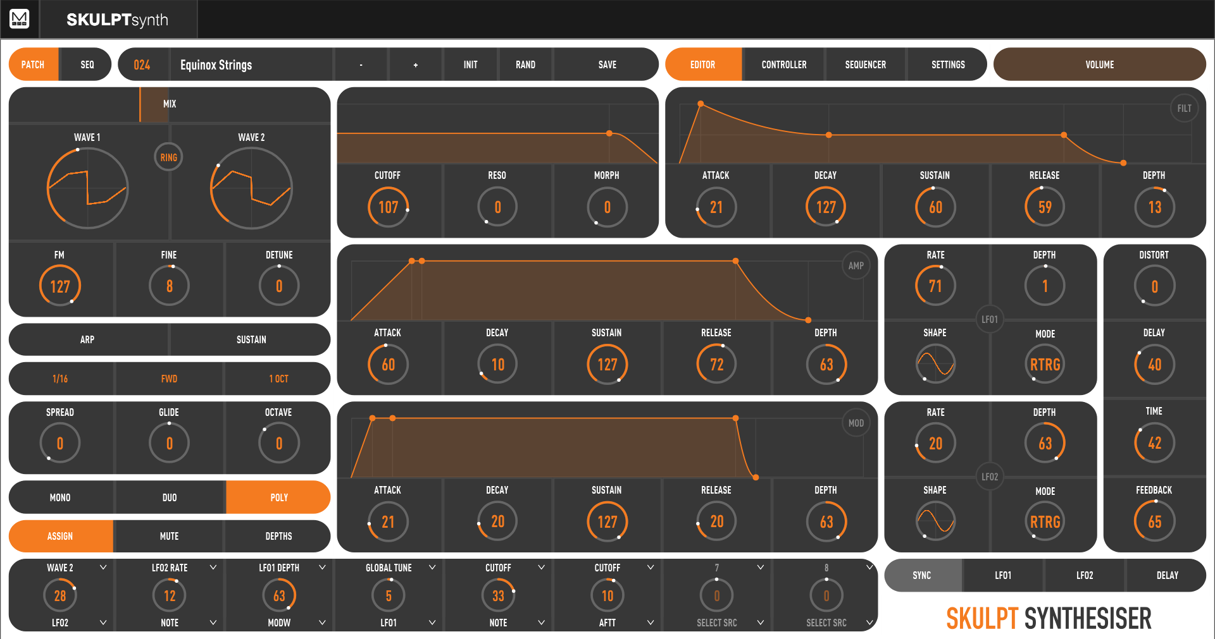Open the CONTROLLER tab
This screenshot has width=1215, height=639.
point(784,64)
